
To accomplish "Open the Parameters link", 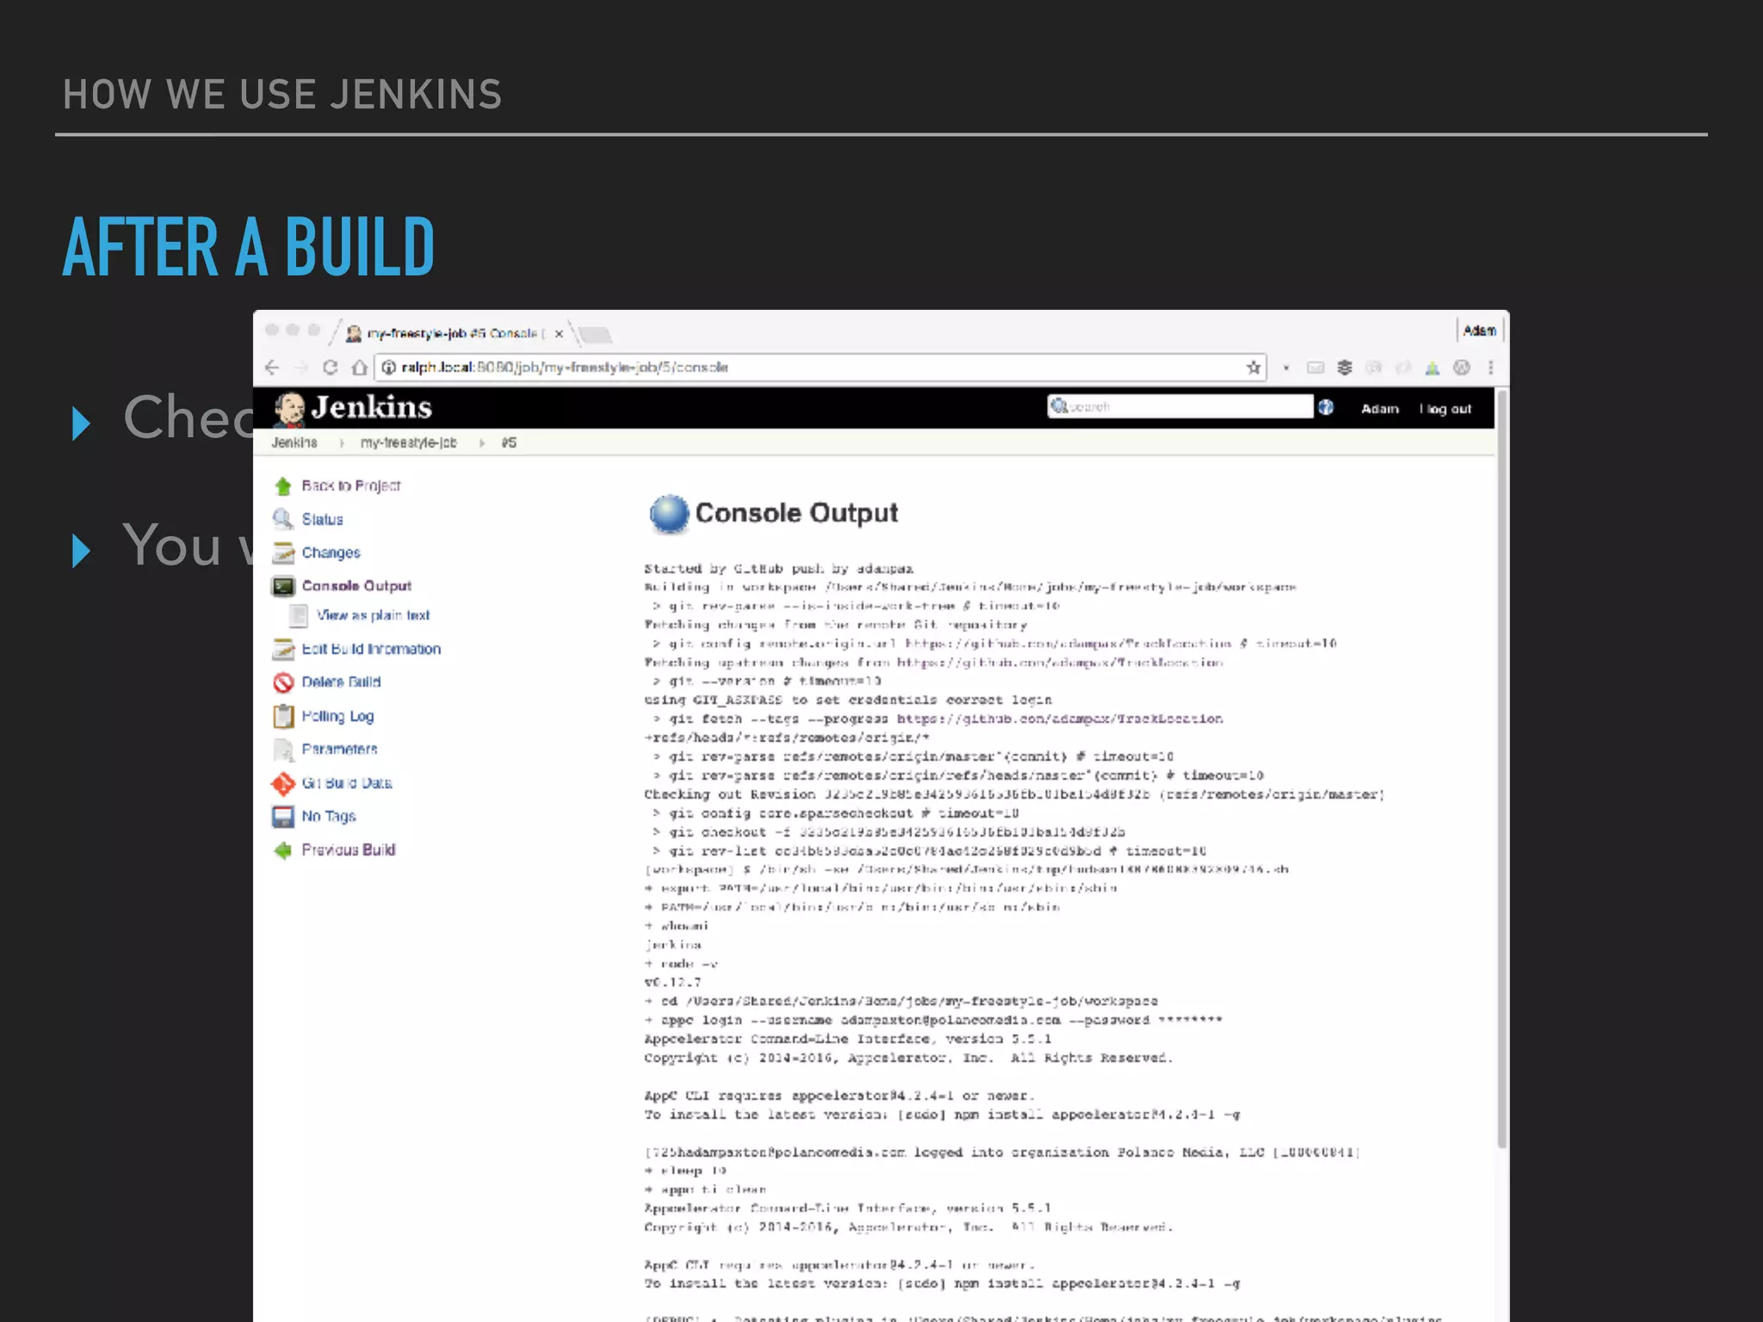I will (339, 750).
